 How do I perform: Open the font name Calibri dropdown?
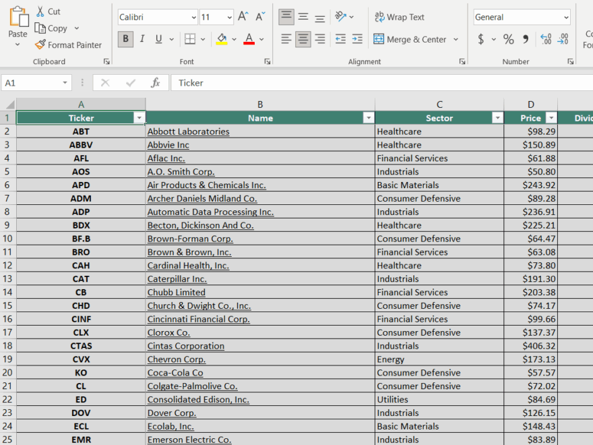pyautogui.click(x=193, y=17)
